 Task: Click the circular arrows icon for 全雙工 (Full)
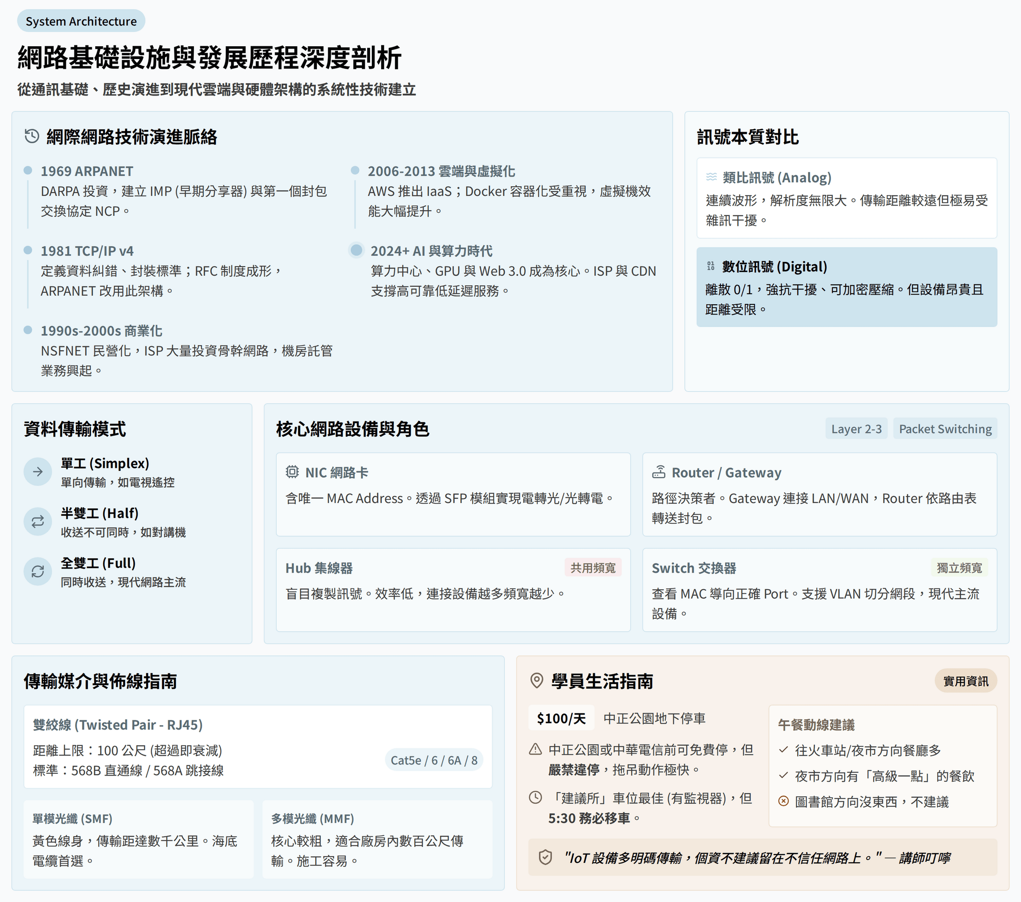click(38, 572)
